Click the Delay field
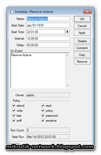The width and height of the screenshot is (101, 155). pos(48,45)
